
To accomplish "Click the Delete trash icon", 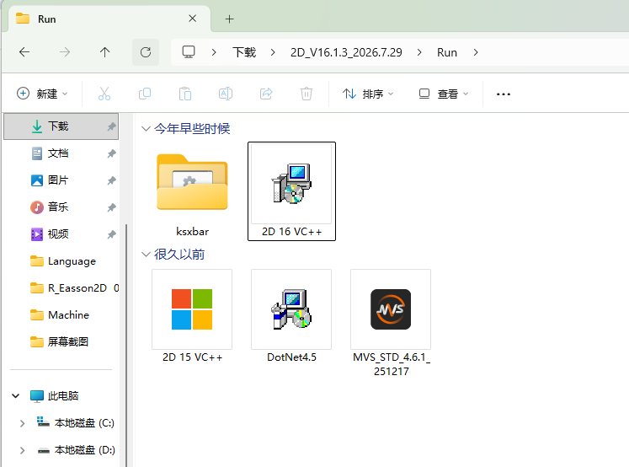I will [x=306, y=94].
